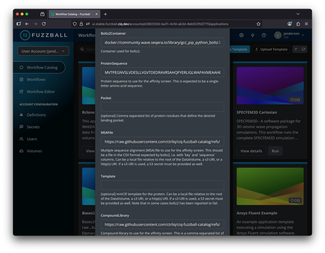This screenshot has width=325, height=253.
Task: Open the Workflow Catalog sidebar item
Action: tap(39, 67)
